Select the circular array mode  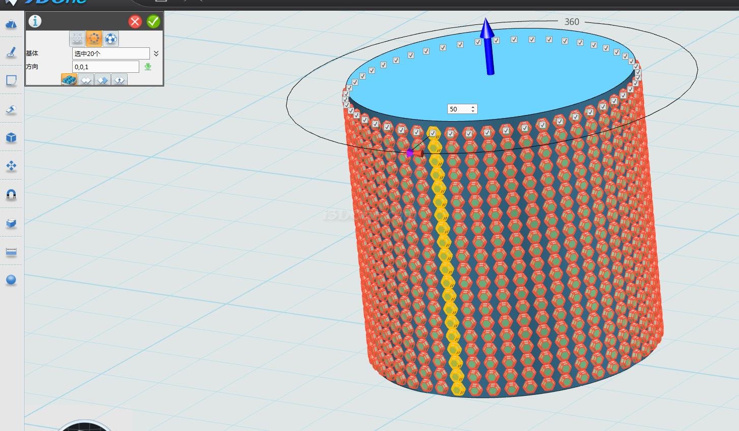[x=94, y=39]
